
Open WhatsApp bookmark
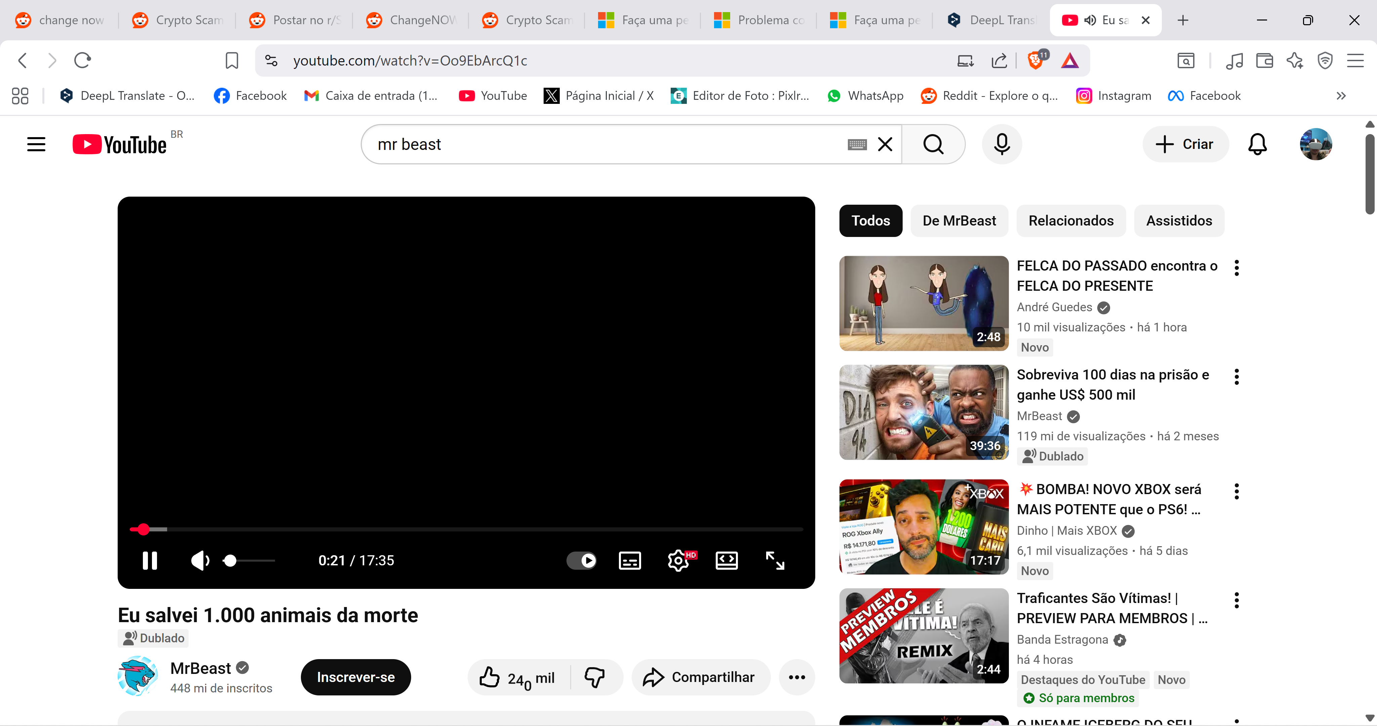click(865, 96)
